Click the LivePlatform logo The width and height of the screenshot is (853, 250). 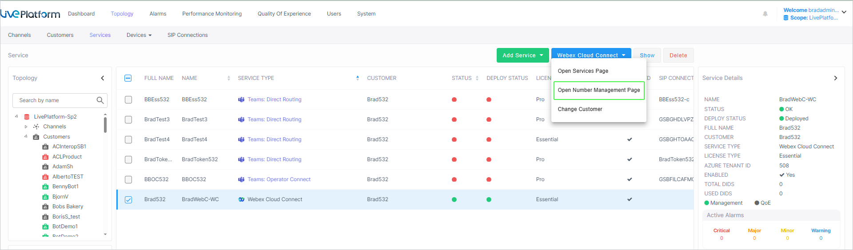pyautogui.click(x=30, y=14)
